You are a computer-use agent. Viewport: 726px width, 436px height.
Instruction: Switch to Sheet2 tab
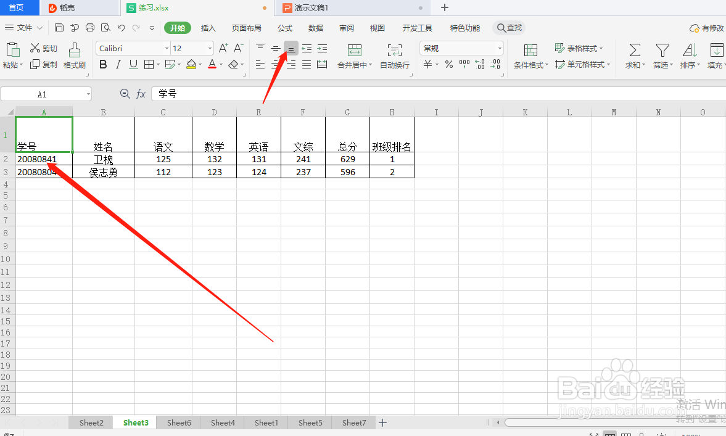coord(91,422)
